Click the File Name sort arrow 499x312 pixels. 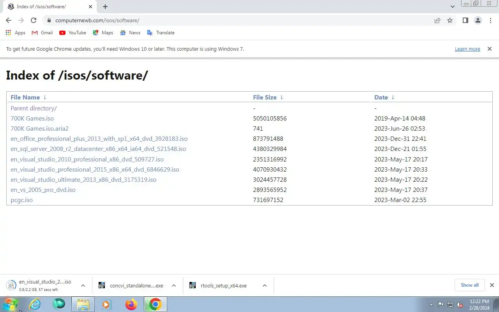[45, 97]
